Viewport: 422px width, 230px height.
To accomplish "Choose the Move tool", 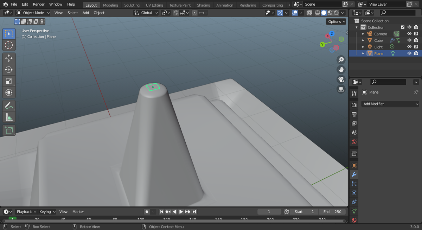I will [9, 58].
